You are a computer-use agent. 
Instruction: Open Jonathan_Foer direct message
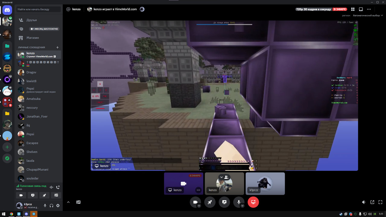39,116
